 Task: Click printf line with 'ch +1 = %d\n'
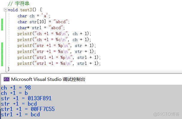(54, 34)
